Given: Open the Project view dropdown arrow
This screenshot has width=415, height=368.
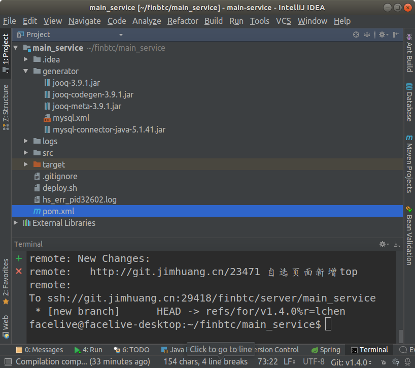Looking at the screenshot, I should (121, 35).
